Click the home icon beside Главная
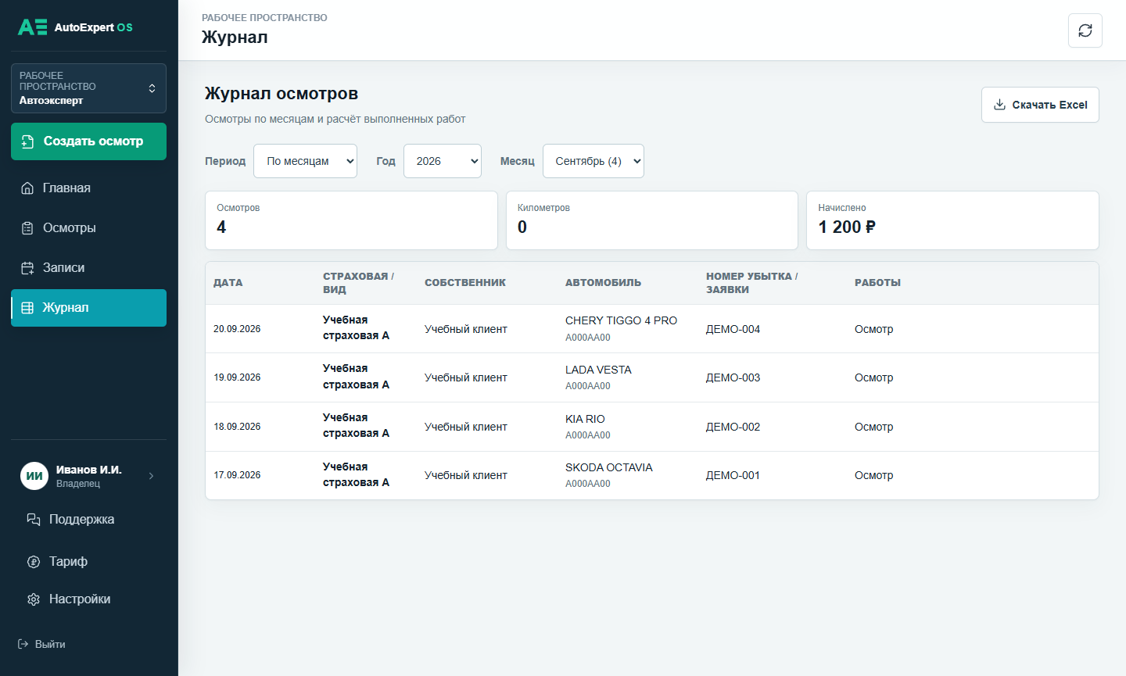 coord(27,188)
